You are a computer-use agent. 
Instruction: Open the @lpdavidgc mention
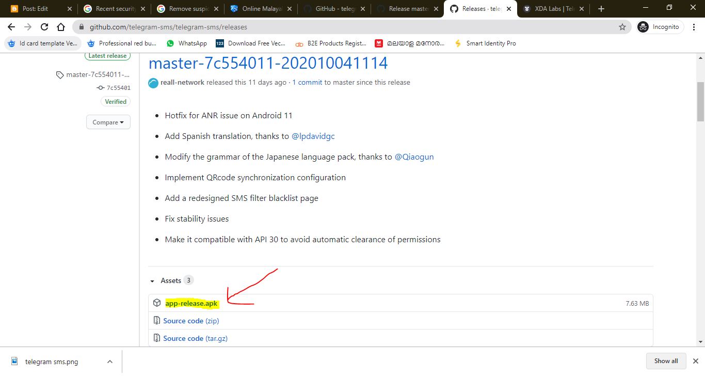pos(313,136)
